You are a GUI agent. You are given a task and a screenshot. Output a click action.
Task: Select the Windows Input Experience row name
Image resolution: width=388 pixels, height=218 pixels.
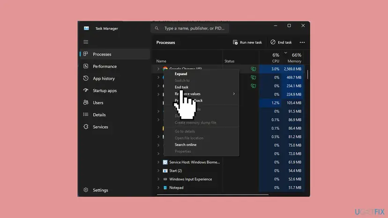pos(191,179)
